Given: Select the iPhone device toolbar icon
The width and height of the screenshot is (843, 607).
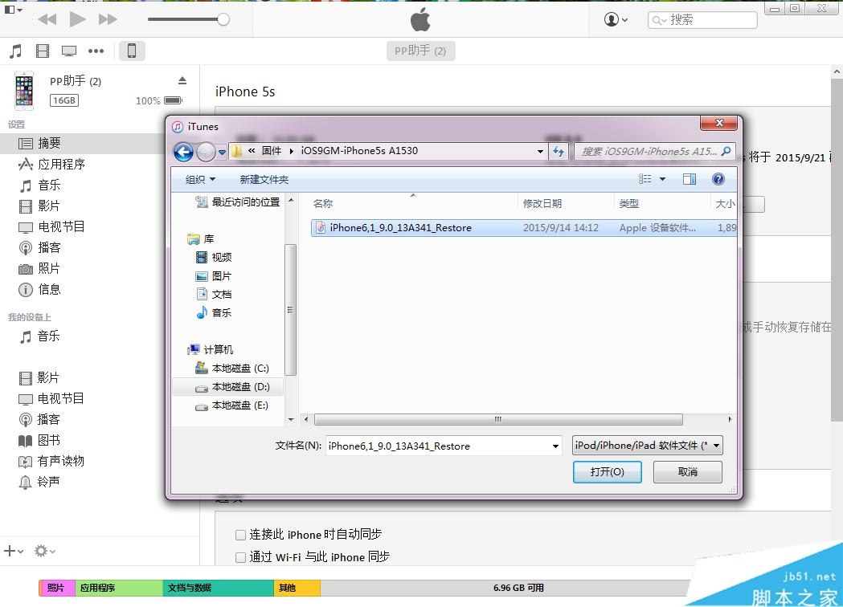Looking at the screenshot, I should [132, 51].
